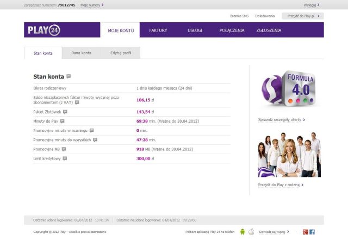Open Sprawdź szczegóły oferty link
This screenshot has height=241, width=348.
[282, 119]
